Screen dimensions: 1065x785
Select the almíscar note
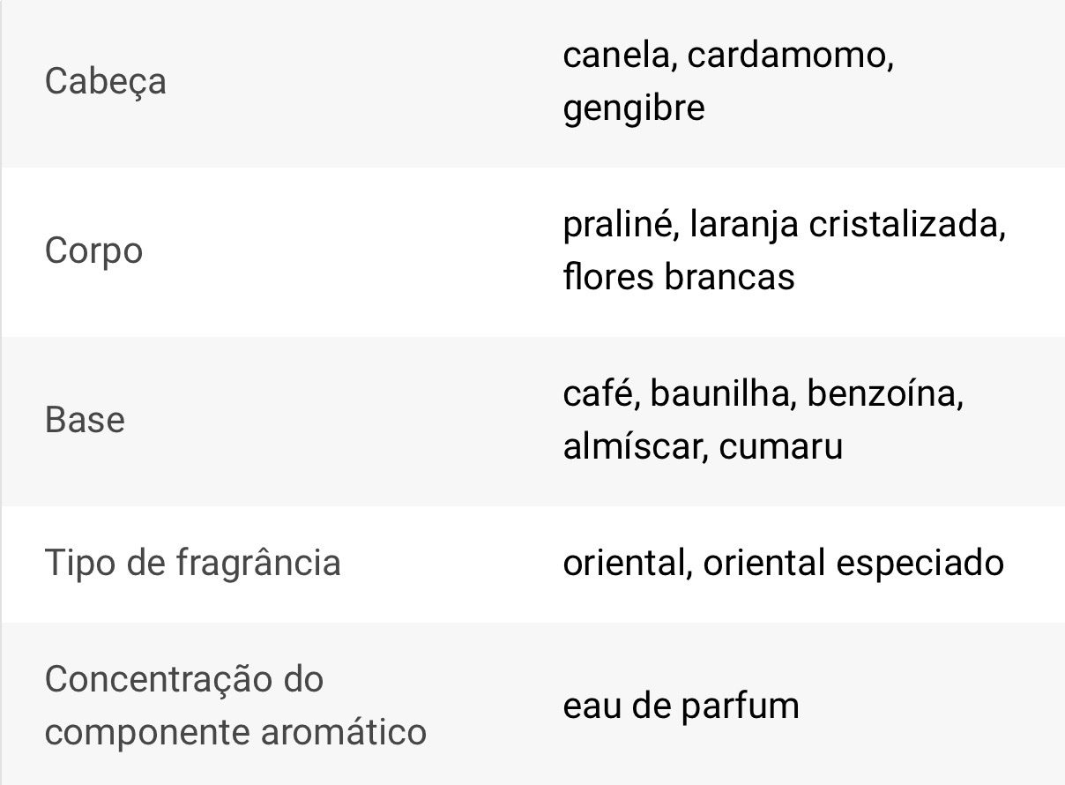tap(632, 446)
